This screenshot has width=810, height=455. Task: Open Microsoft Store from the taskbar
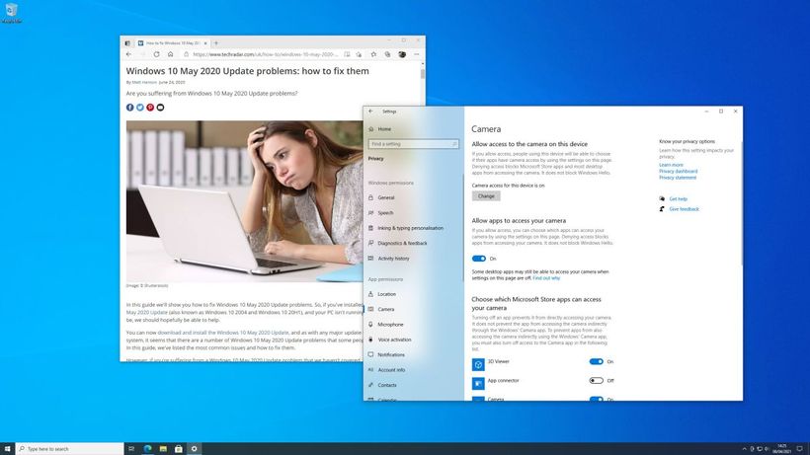coord(179,449)
